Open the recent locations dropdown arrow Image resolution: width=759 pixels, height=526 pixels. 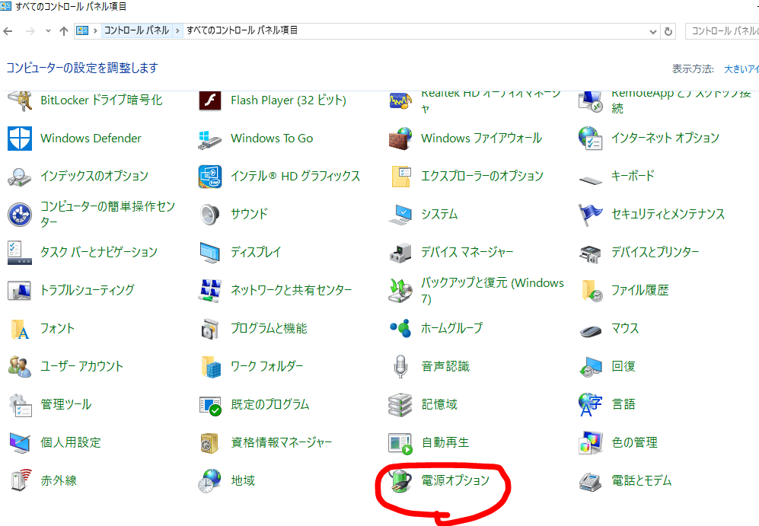[x=48, y=31]
